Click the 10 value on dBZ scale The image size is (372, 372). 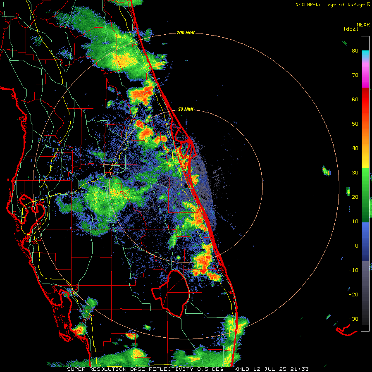pos(355,222)
